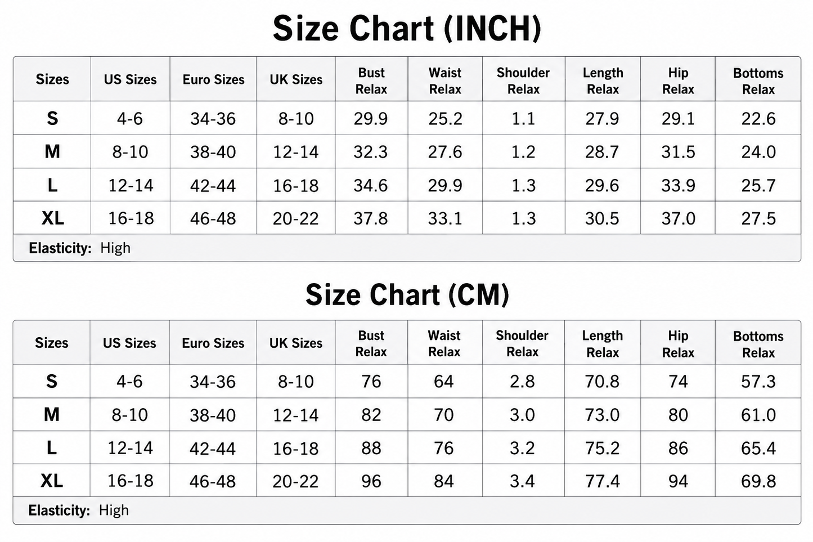Click the XL size row label in inch chart
Viewport: 813px width, 542px height.
click(52, 218)
